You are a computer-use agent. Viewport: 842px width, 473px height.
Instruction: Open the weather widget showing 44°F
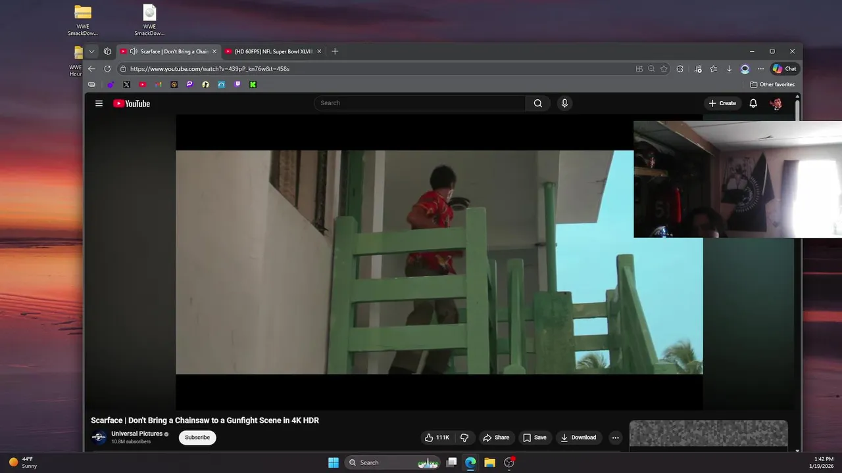coord(23,462)
